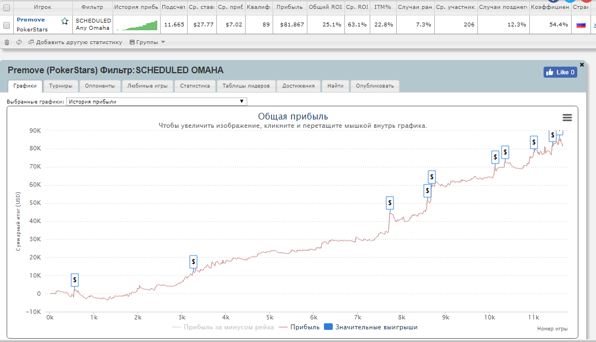Click the SCHEDULED Any Omaha filter cell
This screenshot has width=596, height=342.
click(x=93, y=24)
